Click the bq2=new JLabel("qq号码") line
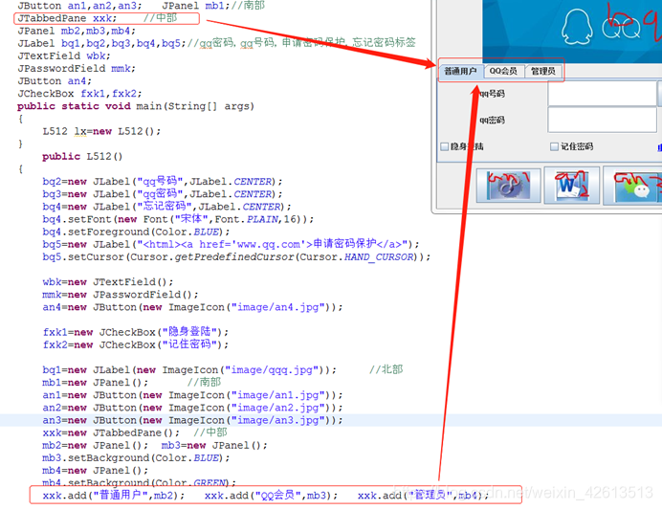Image resolution: width=662 pixels, height=510 pixels. 163,182
